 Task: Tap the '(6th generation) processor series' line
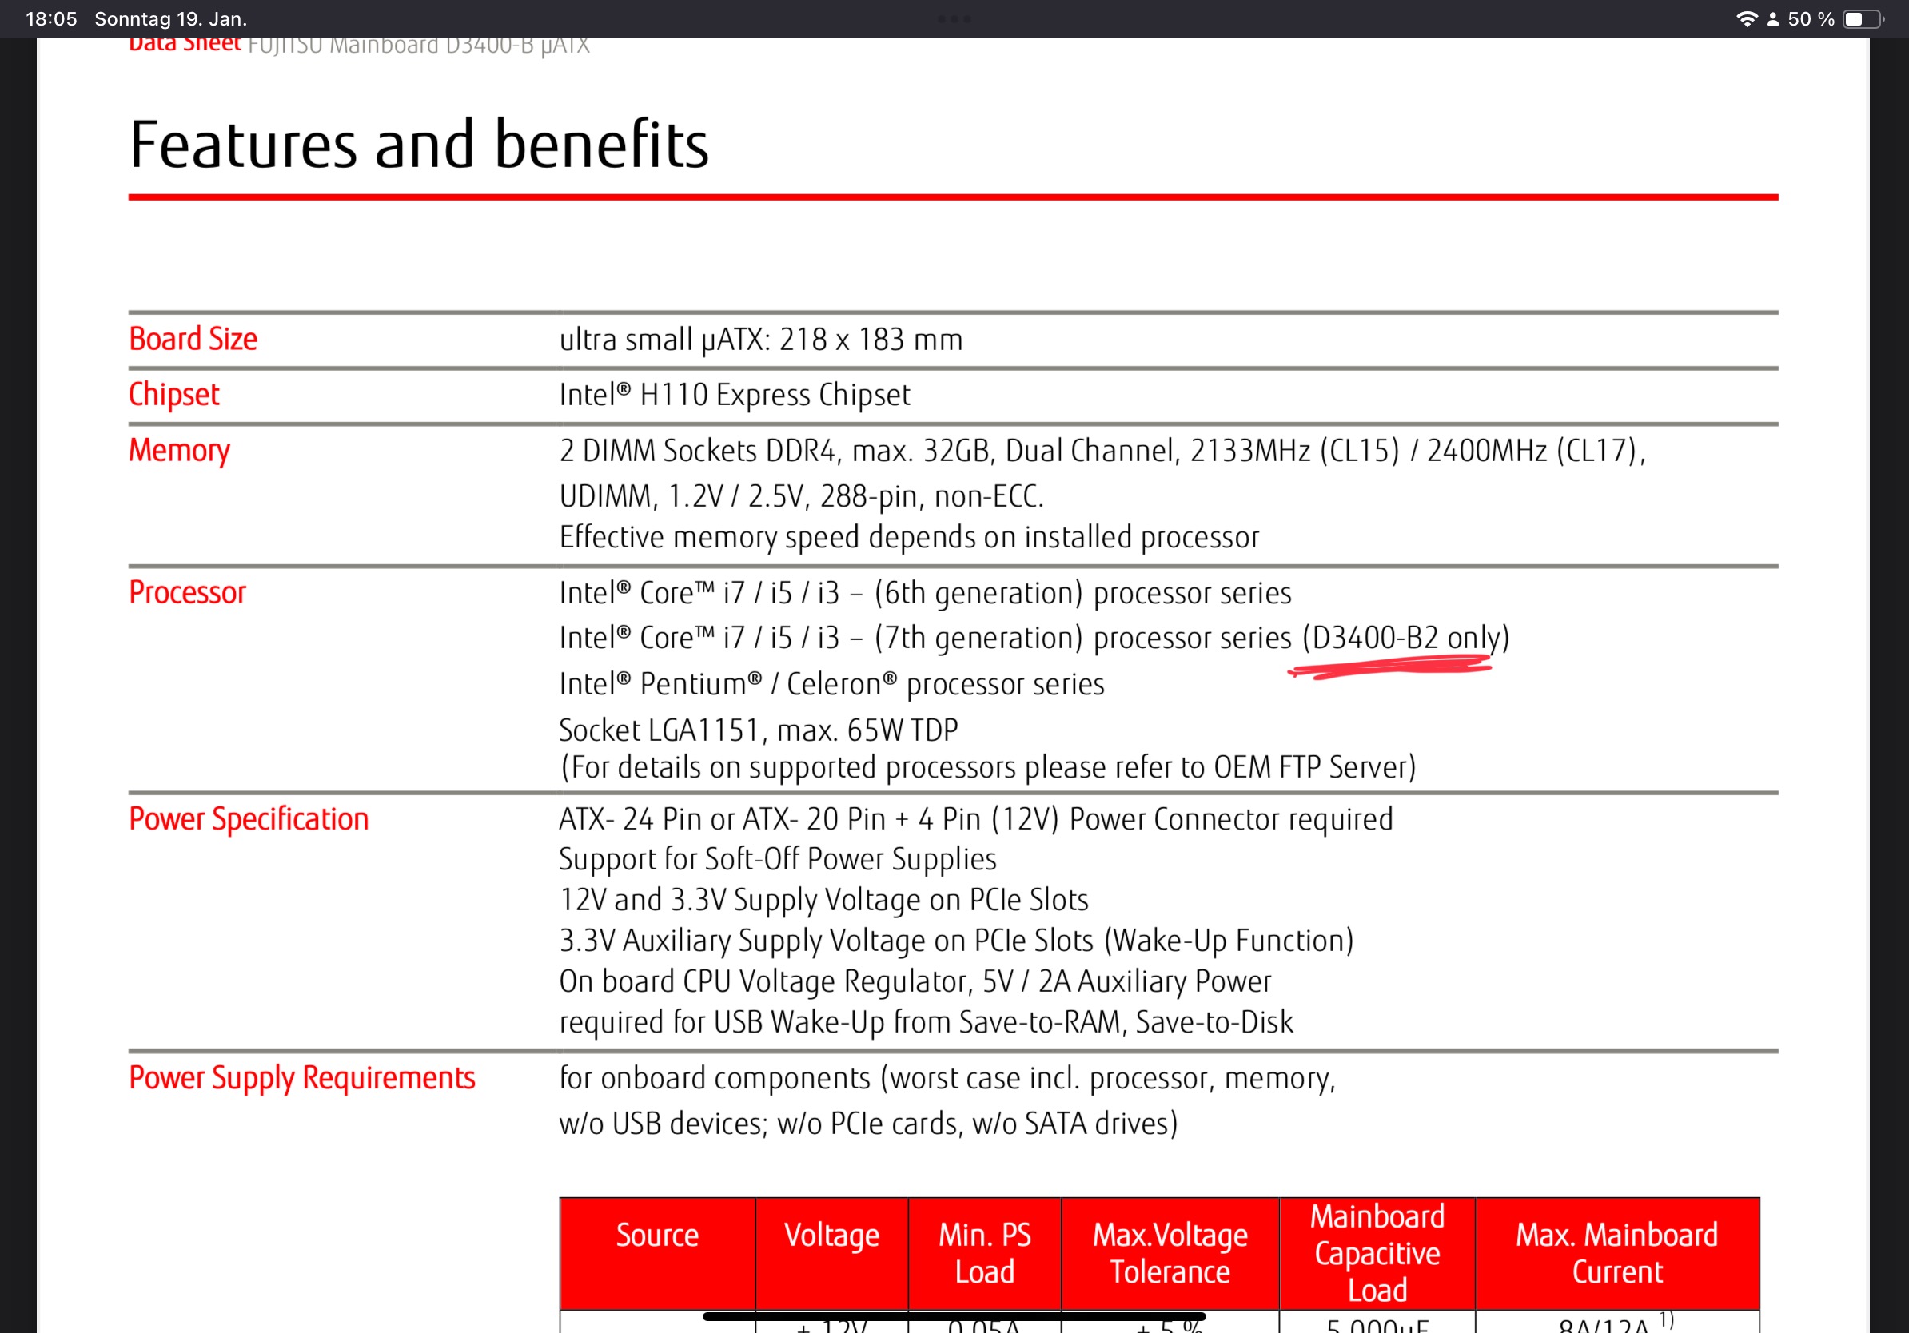(925, 593)
